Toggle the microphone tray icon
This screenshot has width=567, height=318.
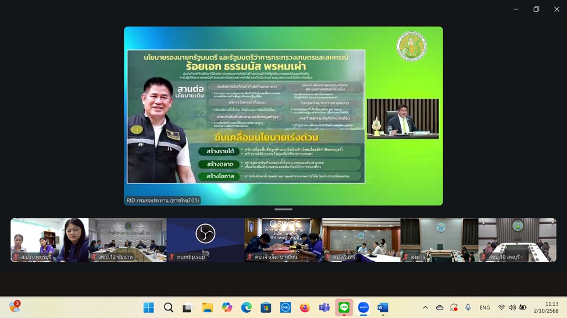coord(468,308)
